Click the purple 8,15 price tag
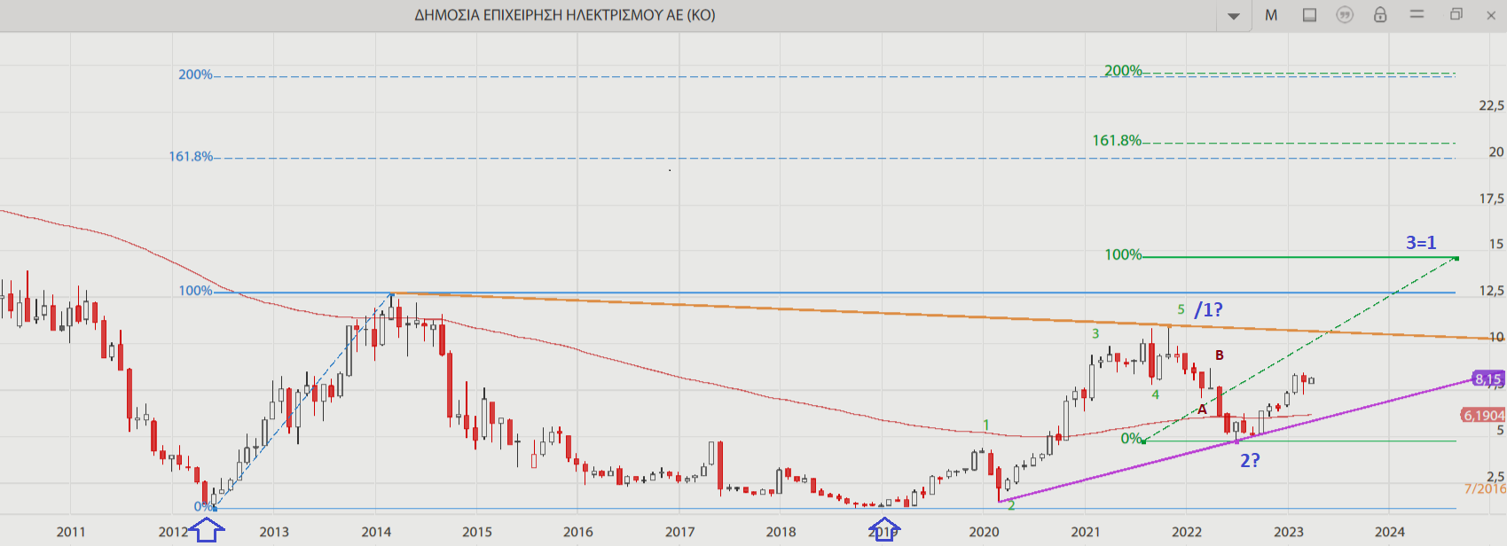Image resolution: width=1507 pixels, height=546 pixels. [1487, 378]
